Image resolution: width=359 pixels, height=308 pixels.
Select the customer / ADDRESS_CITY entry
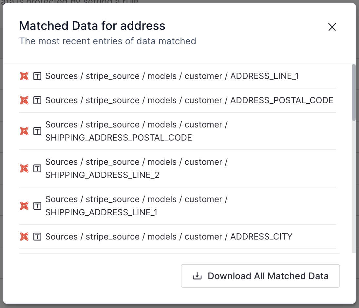(x=168, y=237)
